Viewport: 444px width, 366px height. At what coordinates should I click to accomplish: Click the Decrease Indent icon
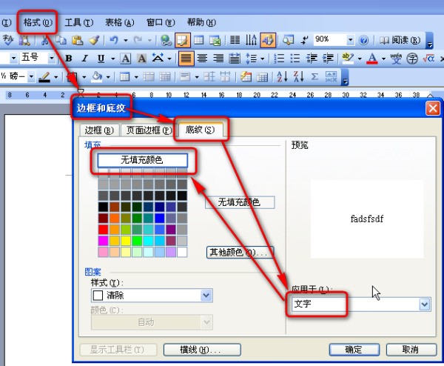point(312,59)
